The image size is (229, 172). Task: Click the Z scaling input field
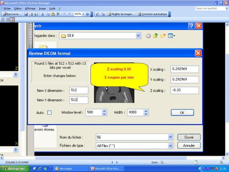tap(185, 90)
